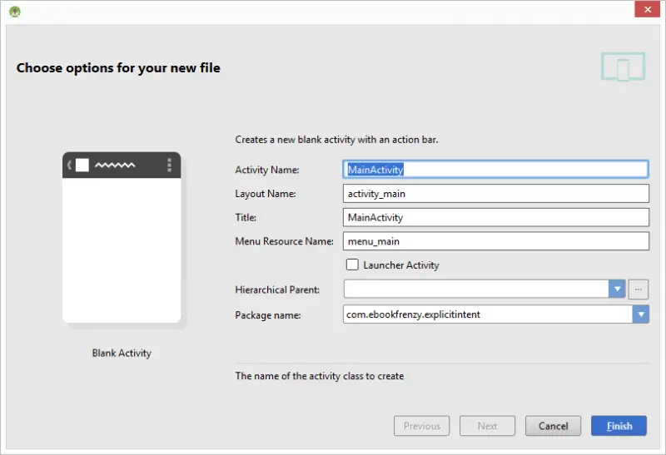This screenshot has height=455, width=666.
Task: Click the Hierarchical Parent text box
Action: point(475,289)
